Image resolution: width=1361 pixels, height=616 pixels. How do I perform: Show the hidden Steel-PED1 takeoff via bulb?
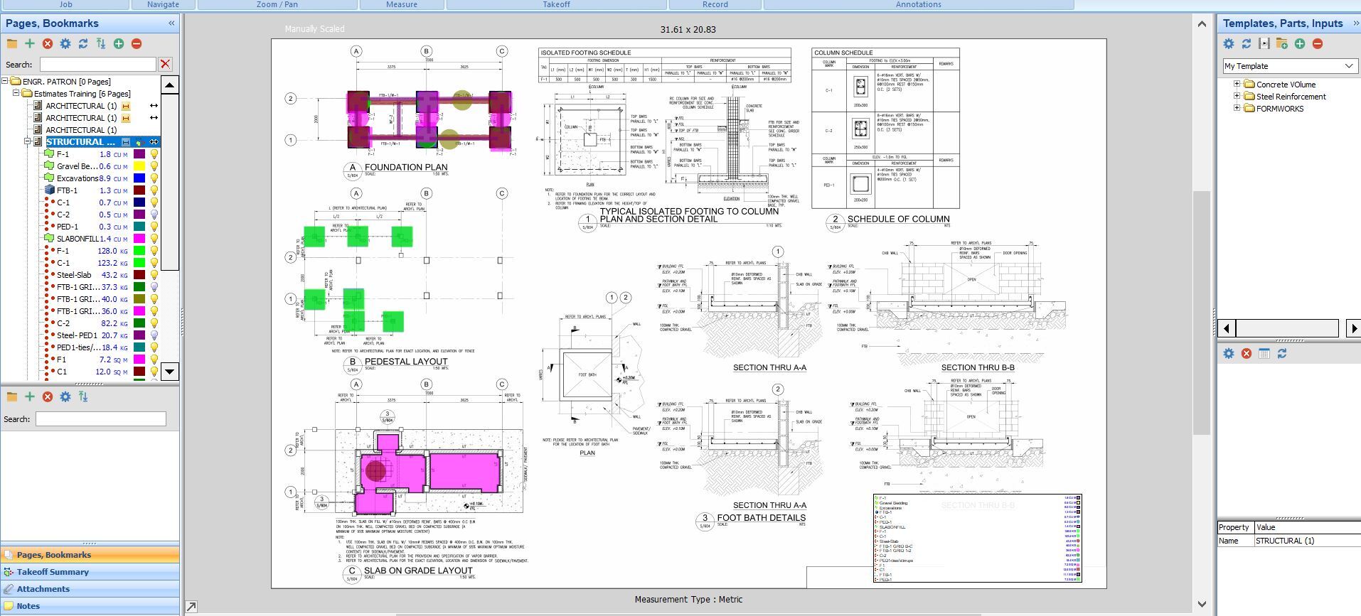(x=154, y=335)
